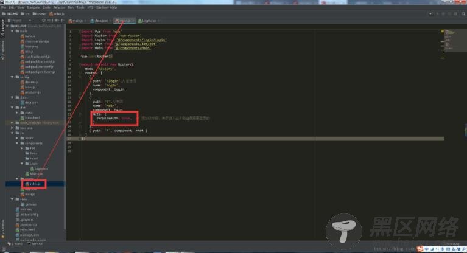The width and height of the screenshot is (467, 253).
Task: Collapse the components folder
Action: point(17,143)
